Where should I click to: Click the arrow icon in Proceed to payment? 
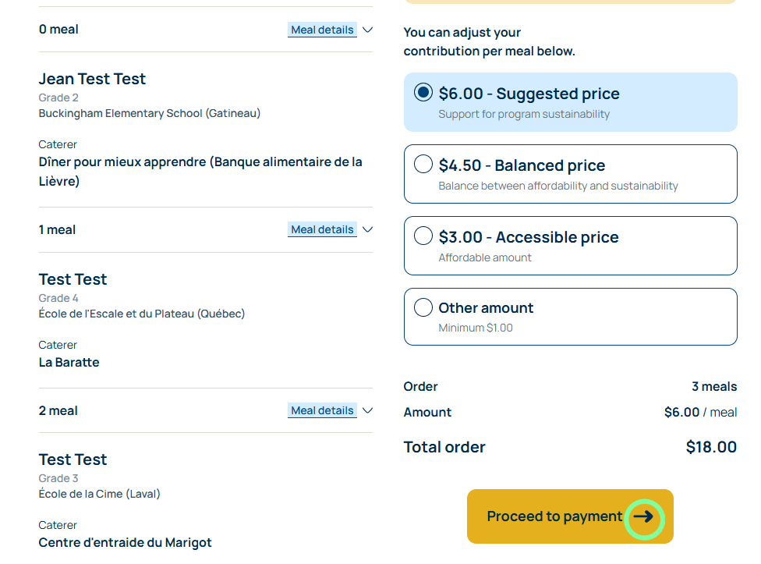643,516
